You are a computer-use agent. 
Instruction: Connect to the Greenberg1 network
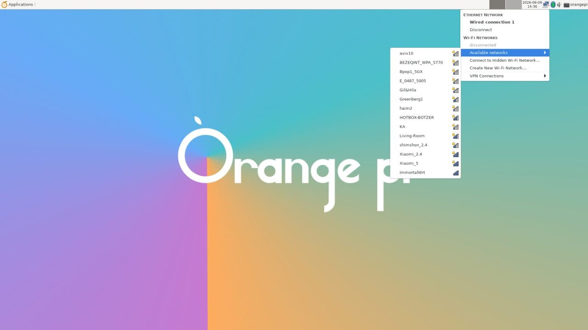pyautogui.click(x=425, y=99)
